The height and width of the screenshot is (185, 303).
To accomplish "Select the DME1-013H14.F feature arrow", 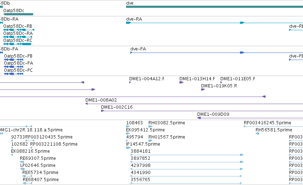I will 181,82.
